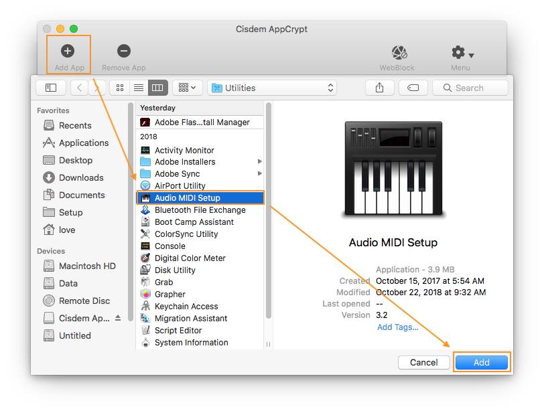Select Macintosh HD device
This screenshot has width=544, height=411.
[80, 266]
